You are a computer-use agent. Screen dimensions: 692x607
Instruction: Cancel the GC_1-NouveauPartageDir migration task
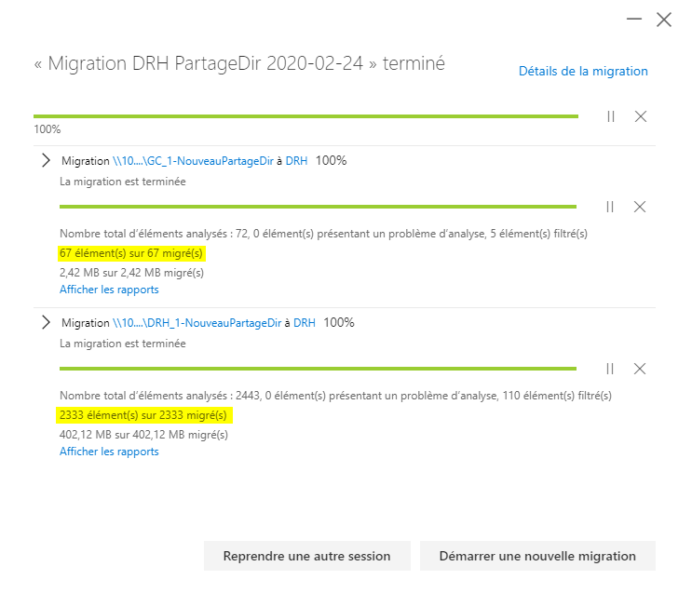pyautogui.click(x=640, y=207)
